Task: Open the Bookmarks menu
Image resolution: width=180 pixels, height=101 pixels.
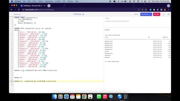Action: pos(49,1)
